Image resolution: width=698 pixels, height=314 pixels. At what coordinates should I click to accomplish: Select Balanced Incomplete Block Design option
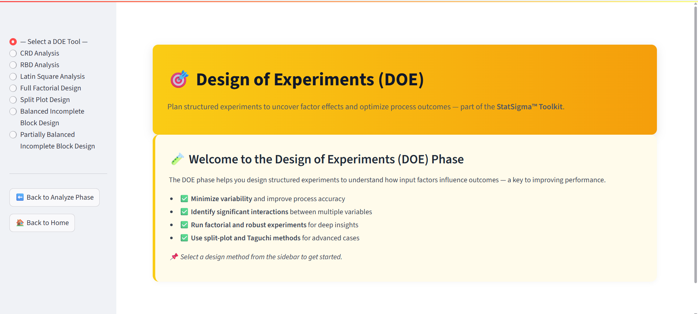(x=47, y=117)
